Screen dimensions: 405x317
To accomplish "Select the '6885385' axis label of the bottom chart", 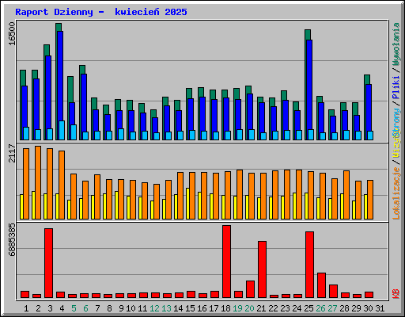I will click(12, 239).
